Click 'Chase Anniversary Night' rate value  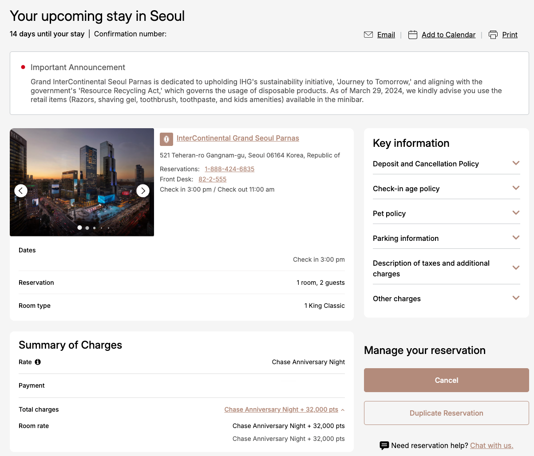pyautogui.click(x=309, y=362)
